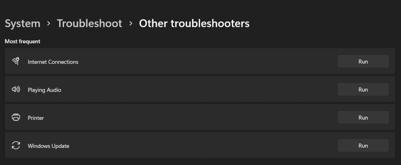
Task: Run the Playing Audio troubleshooter
Action: click(363, 90)
